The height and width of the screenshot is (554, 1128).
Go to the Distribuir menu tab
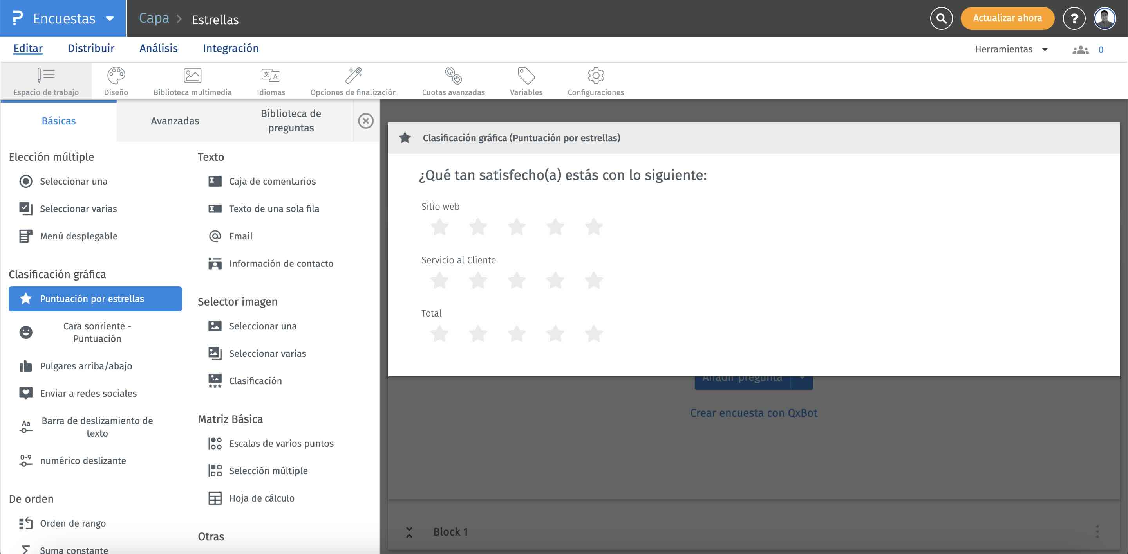[x=90, y=49]
